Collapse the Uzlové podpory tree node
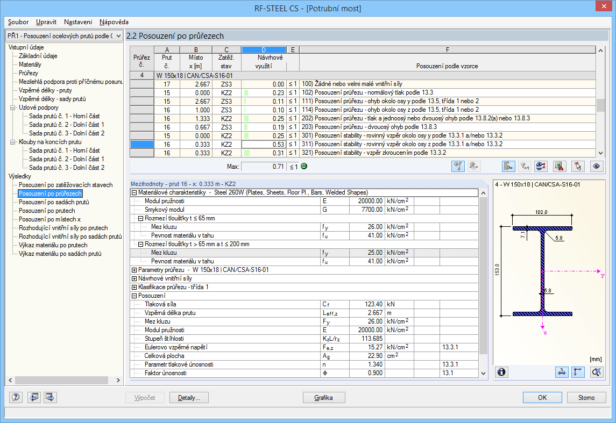 (12, 107)
